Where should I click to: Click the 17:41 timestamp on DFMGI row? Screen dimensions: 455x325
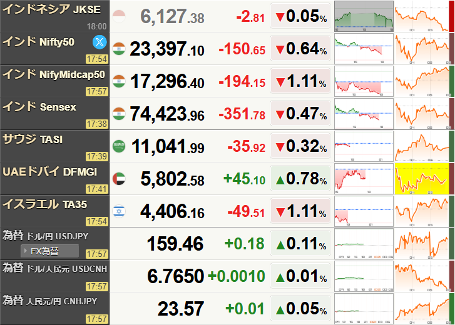click(x=96, y=189)
